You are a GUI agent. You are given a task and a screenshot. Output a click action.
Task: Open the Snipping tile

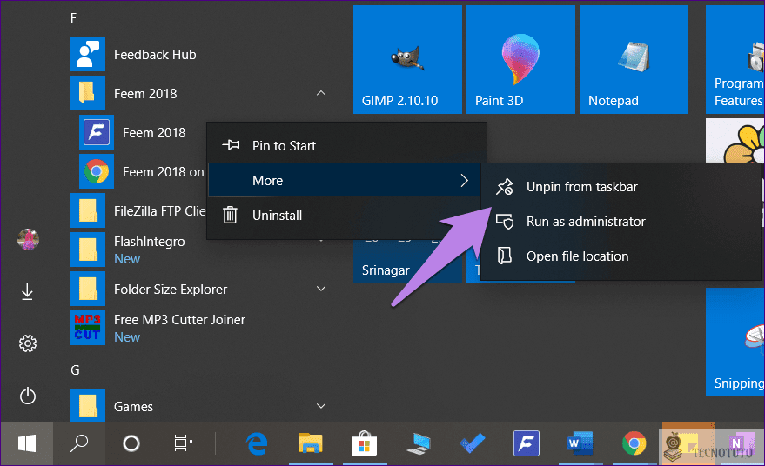pos(735,342)
